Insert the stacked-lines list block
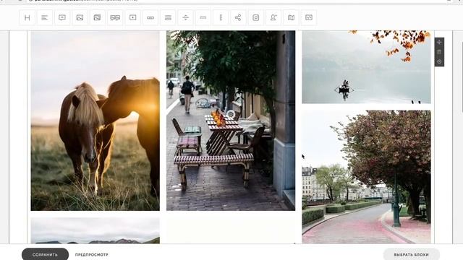The width and height of the screenshot is (463, 260). [168, 17]
